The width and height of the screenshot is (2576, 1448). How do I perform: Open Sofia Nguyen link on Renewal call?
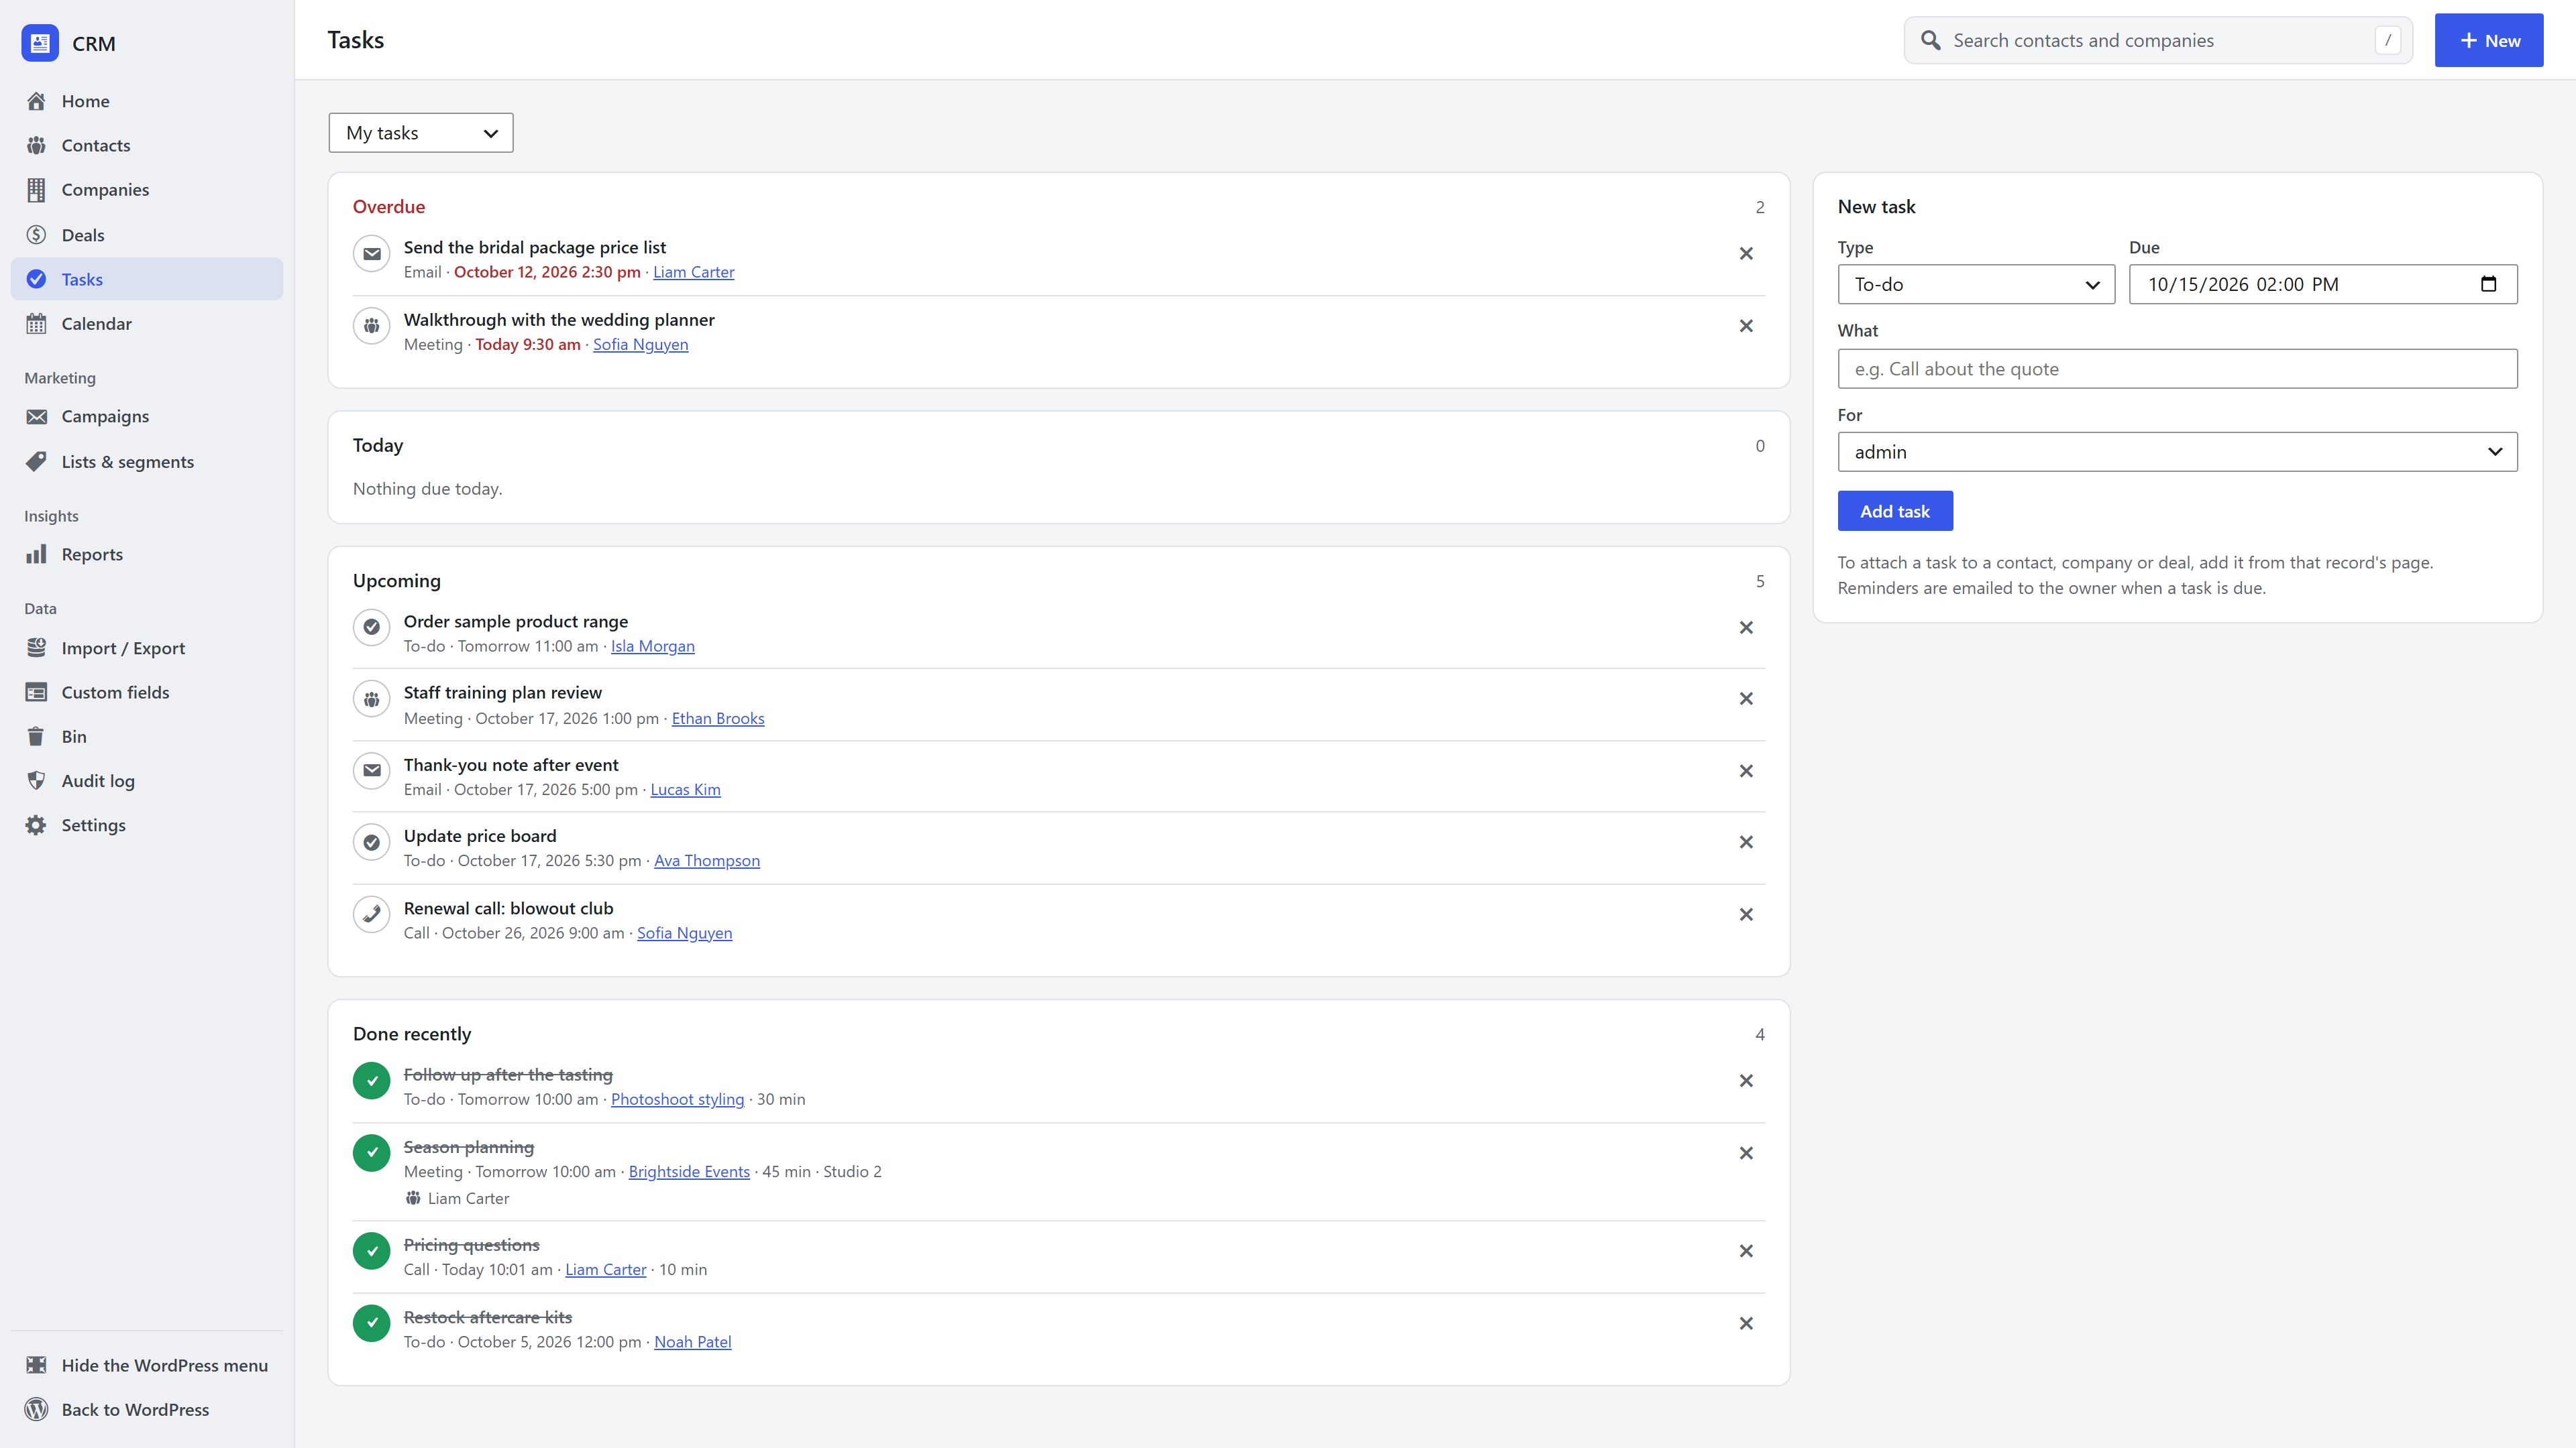[x=685, y=933]
